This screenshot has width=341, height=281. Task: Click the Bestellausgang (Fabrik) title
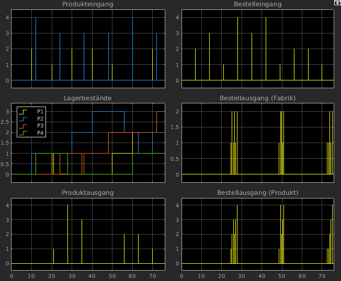[x=257, y=98]
